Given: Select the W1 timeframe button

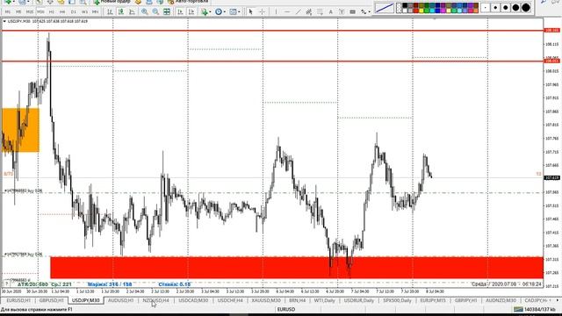Looking at the screenshot, I should [x=84, y=11].
